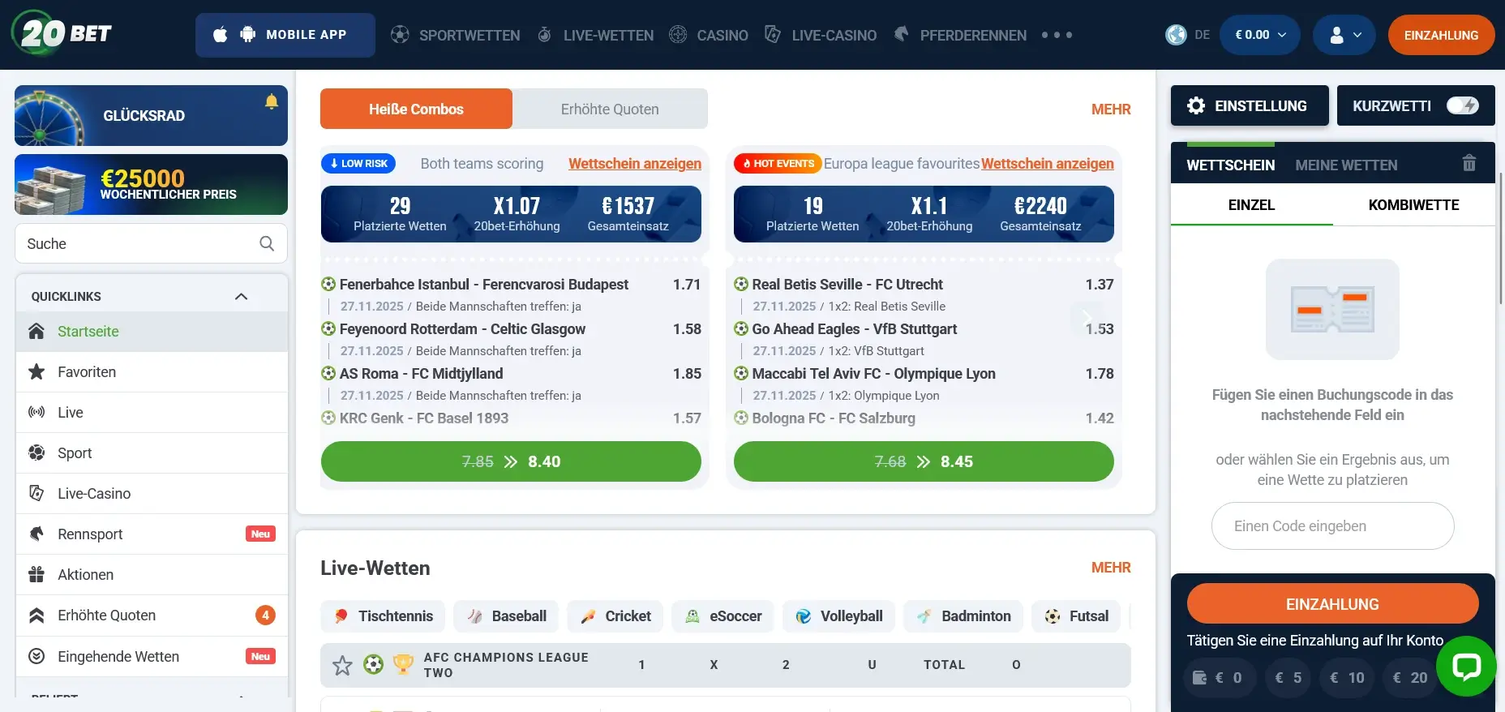Open Pferderennen in top navigation
The height and width of the screenshot is (712, 1505).
tap(960, 35)
